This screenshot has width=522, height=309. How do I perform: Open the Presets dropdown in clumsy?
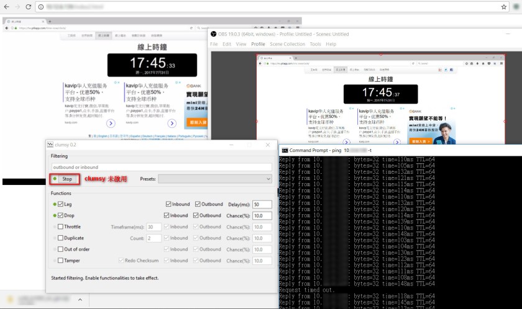[214, 179]
